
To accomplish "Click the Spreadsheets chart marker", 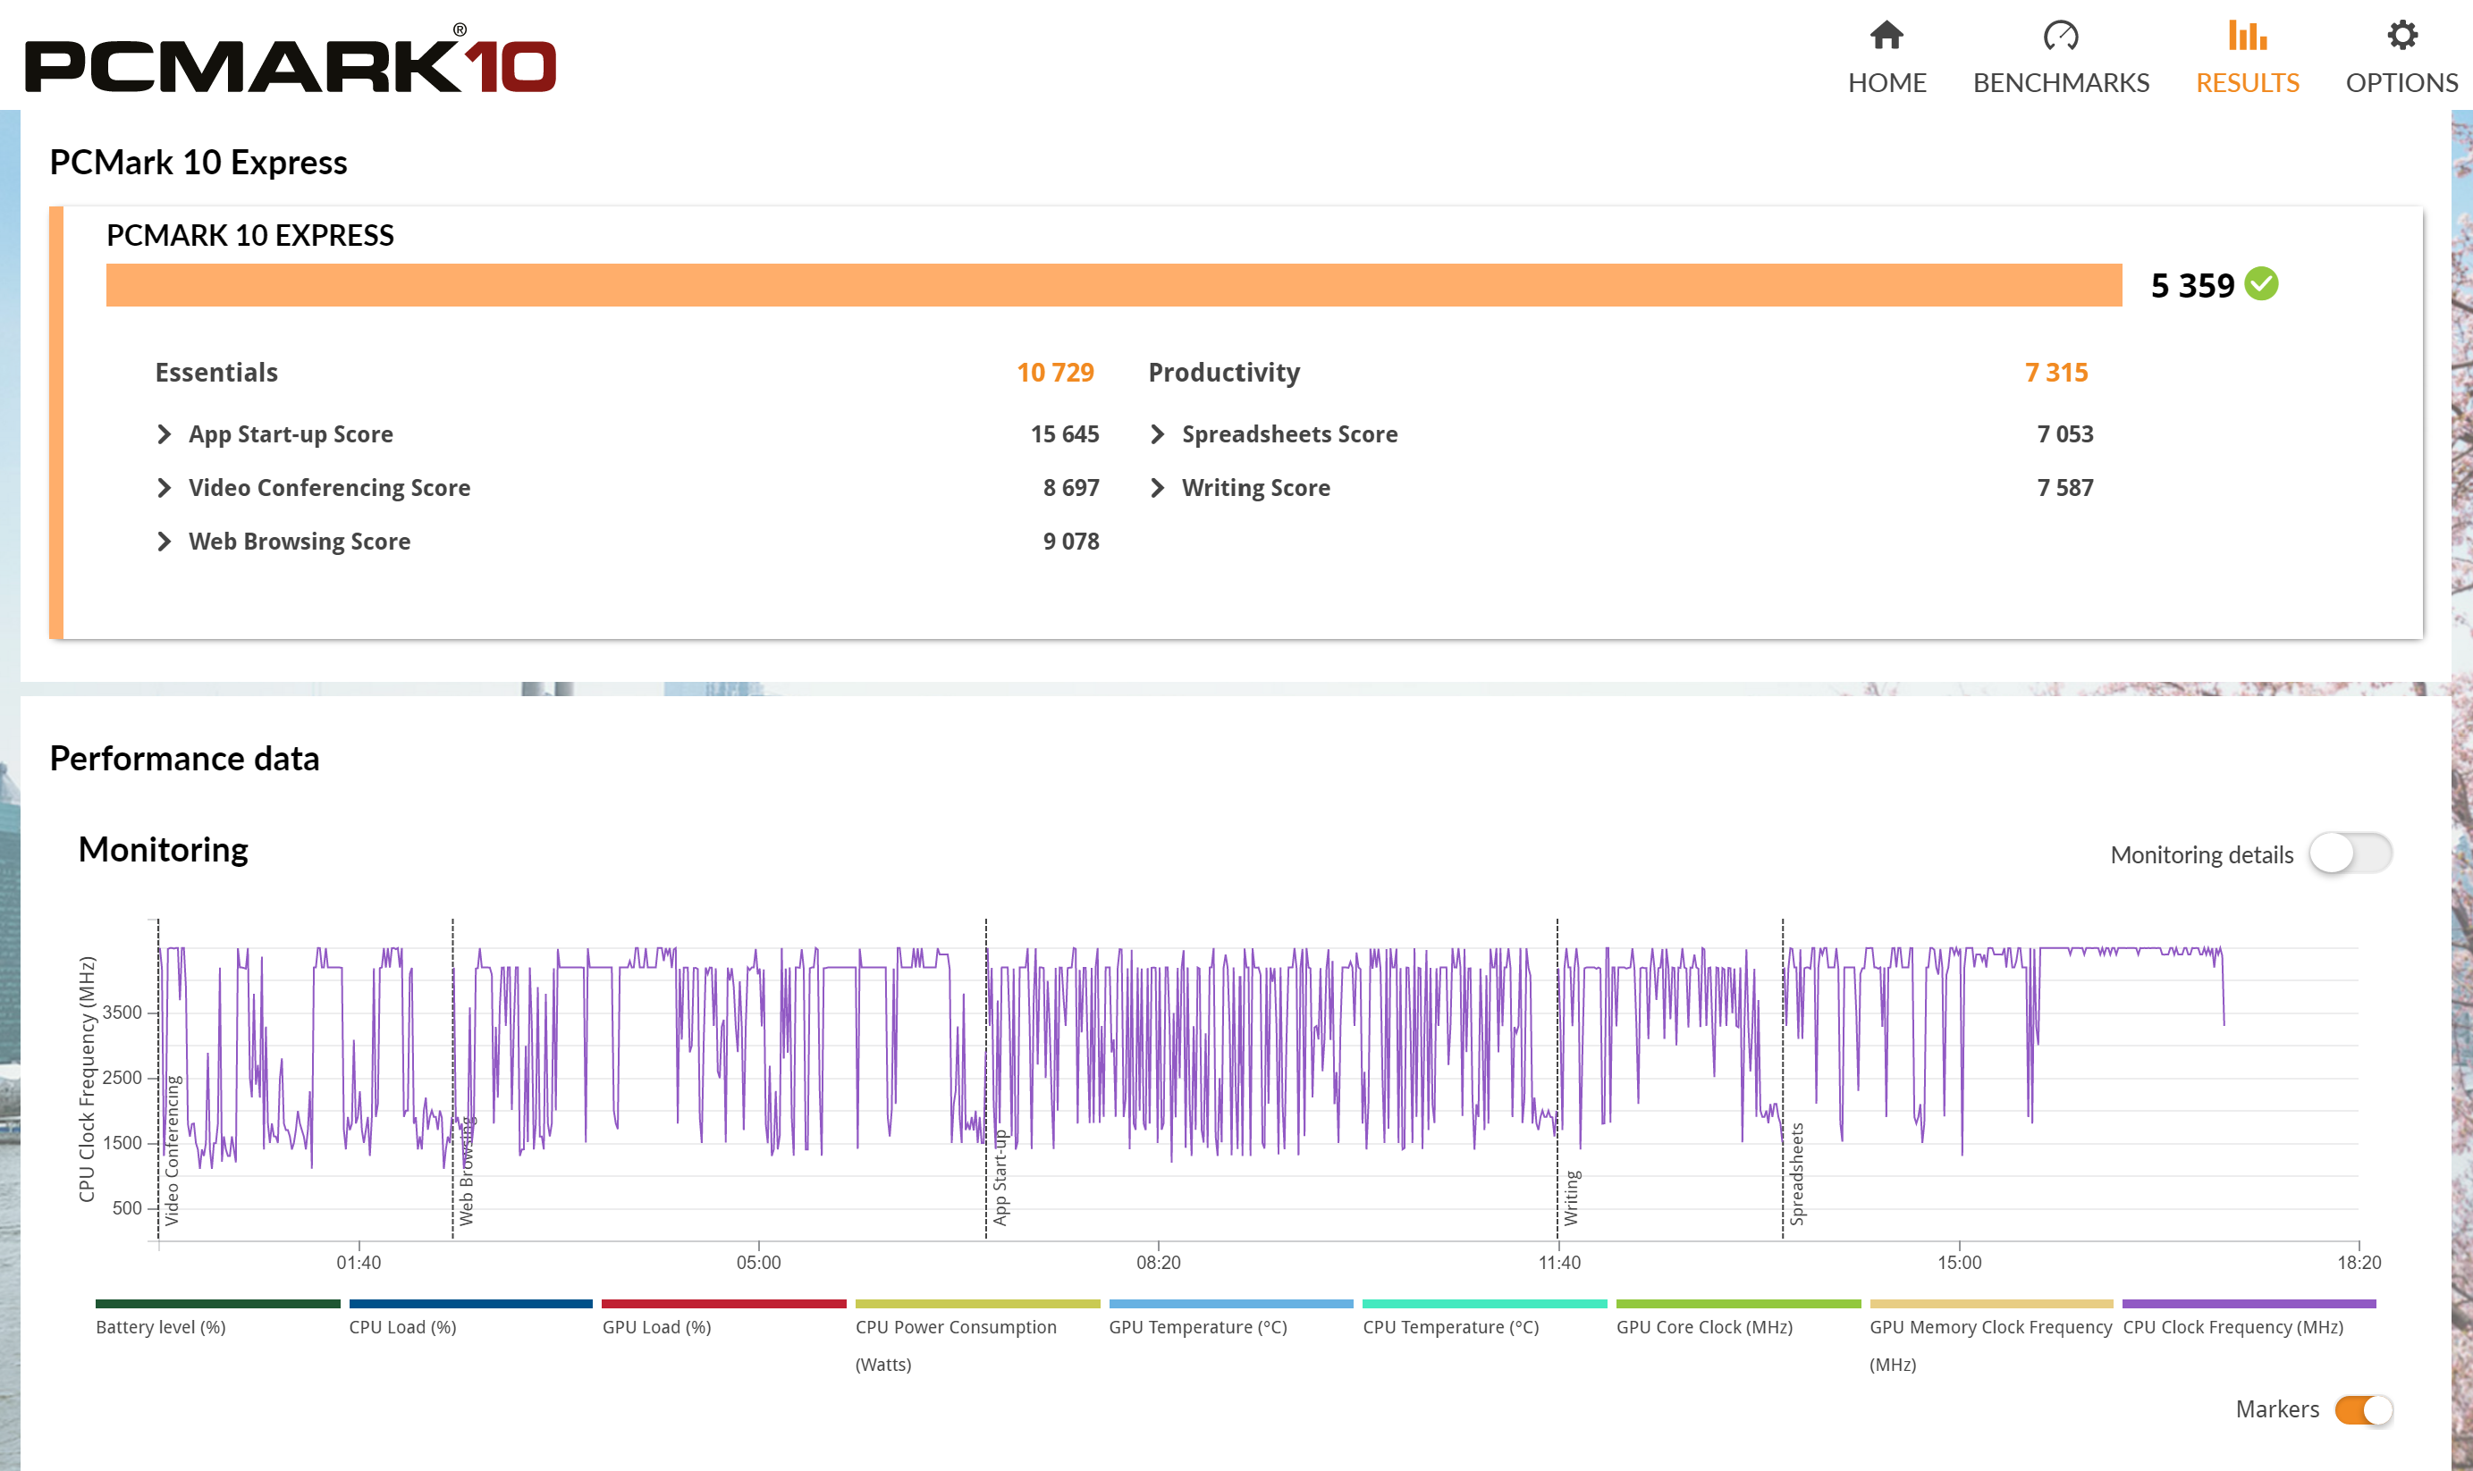I will pyautogui.click(x=1797, y=1173).
